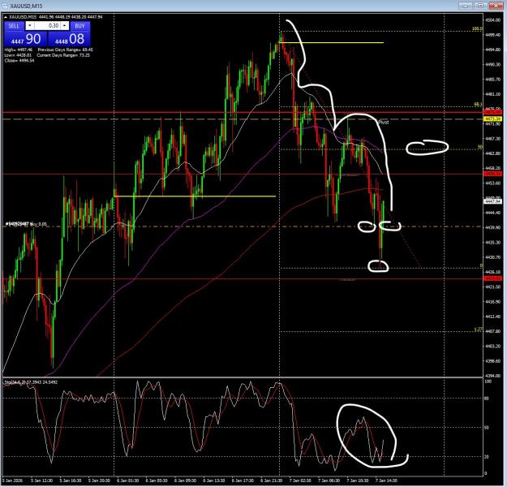This screenshot has height=487, width=507.
Task: Click the XAUUSD,M15 OHLC header inside chart
Action: coord(56,17)
